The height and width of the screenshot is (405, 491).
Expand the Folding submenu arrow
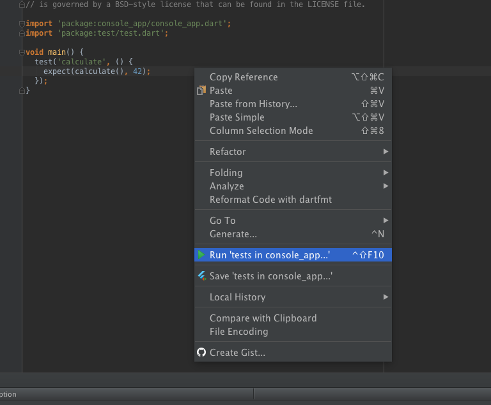pos(386,172)
